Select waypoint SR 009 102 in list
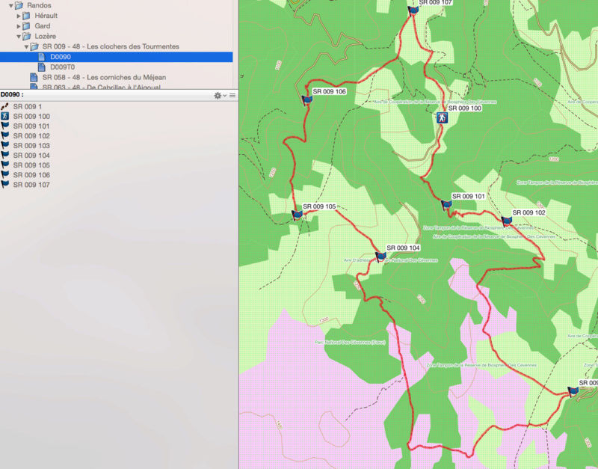This screenshot has height=469, width=598. click(31, 136)
